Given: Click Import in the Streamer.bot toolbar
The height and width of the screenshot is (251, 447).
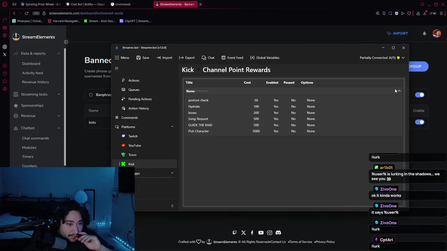Looking at the screenshot, I should pos(164,58).
